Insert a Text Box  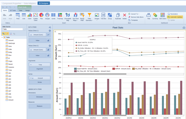pyautogui.click(x=103, y=16)
